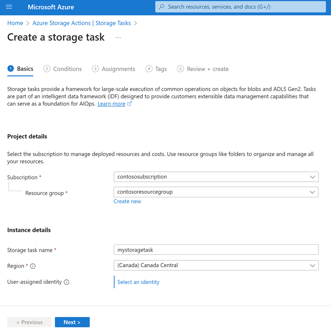331x331 pixels.
Task: Switch to the Review + create tab
Action: 207,68
